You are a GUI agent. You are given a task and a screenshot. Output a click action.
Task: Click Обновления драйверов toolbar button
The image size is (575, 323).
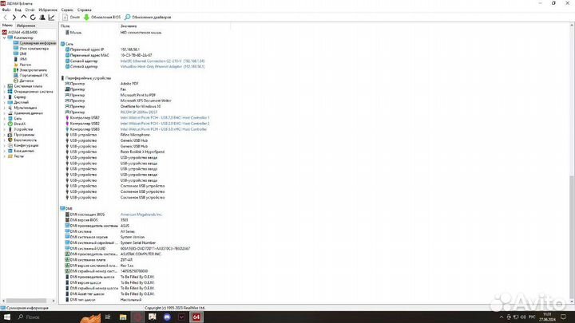[x=147, y=17]
